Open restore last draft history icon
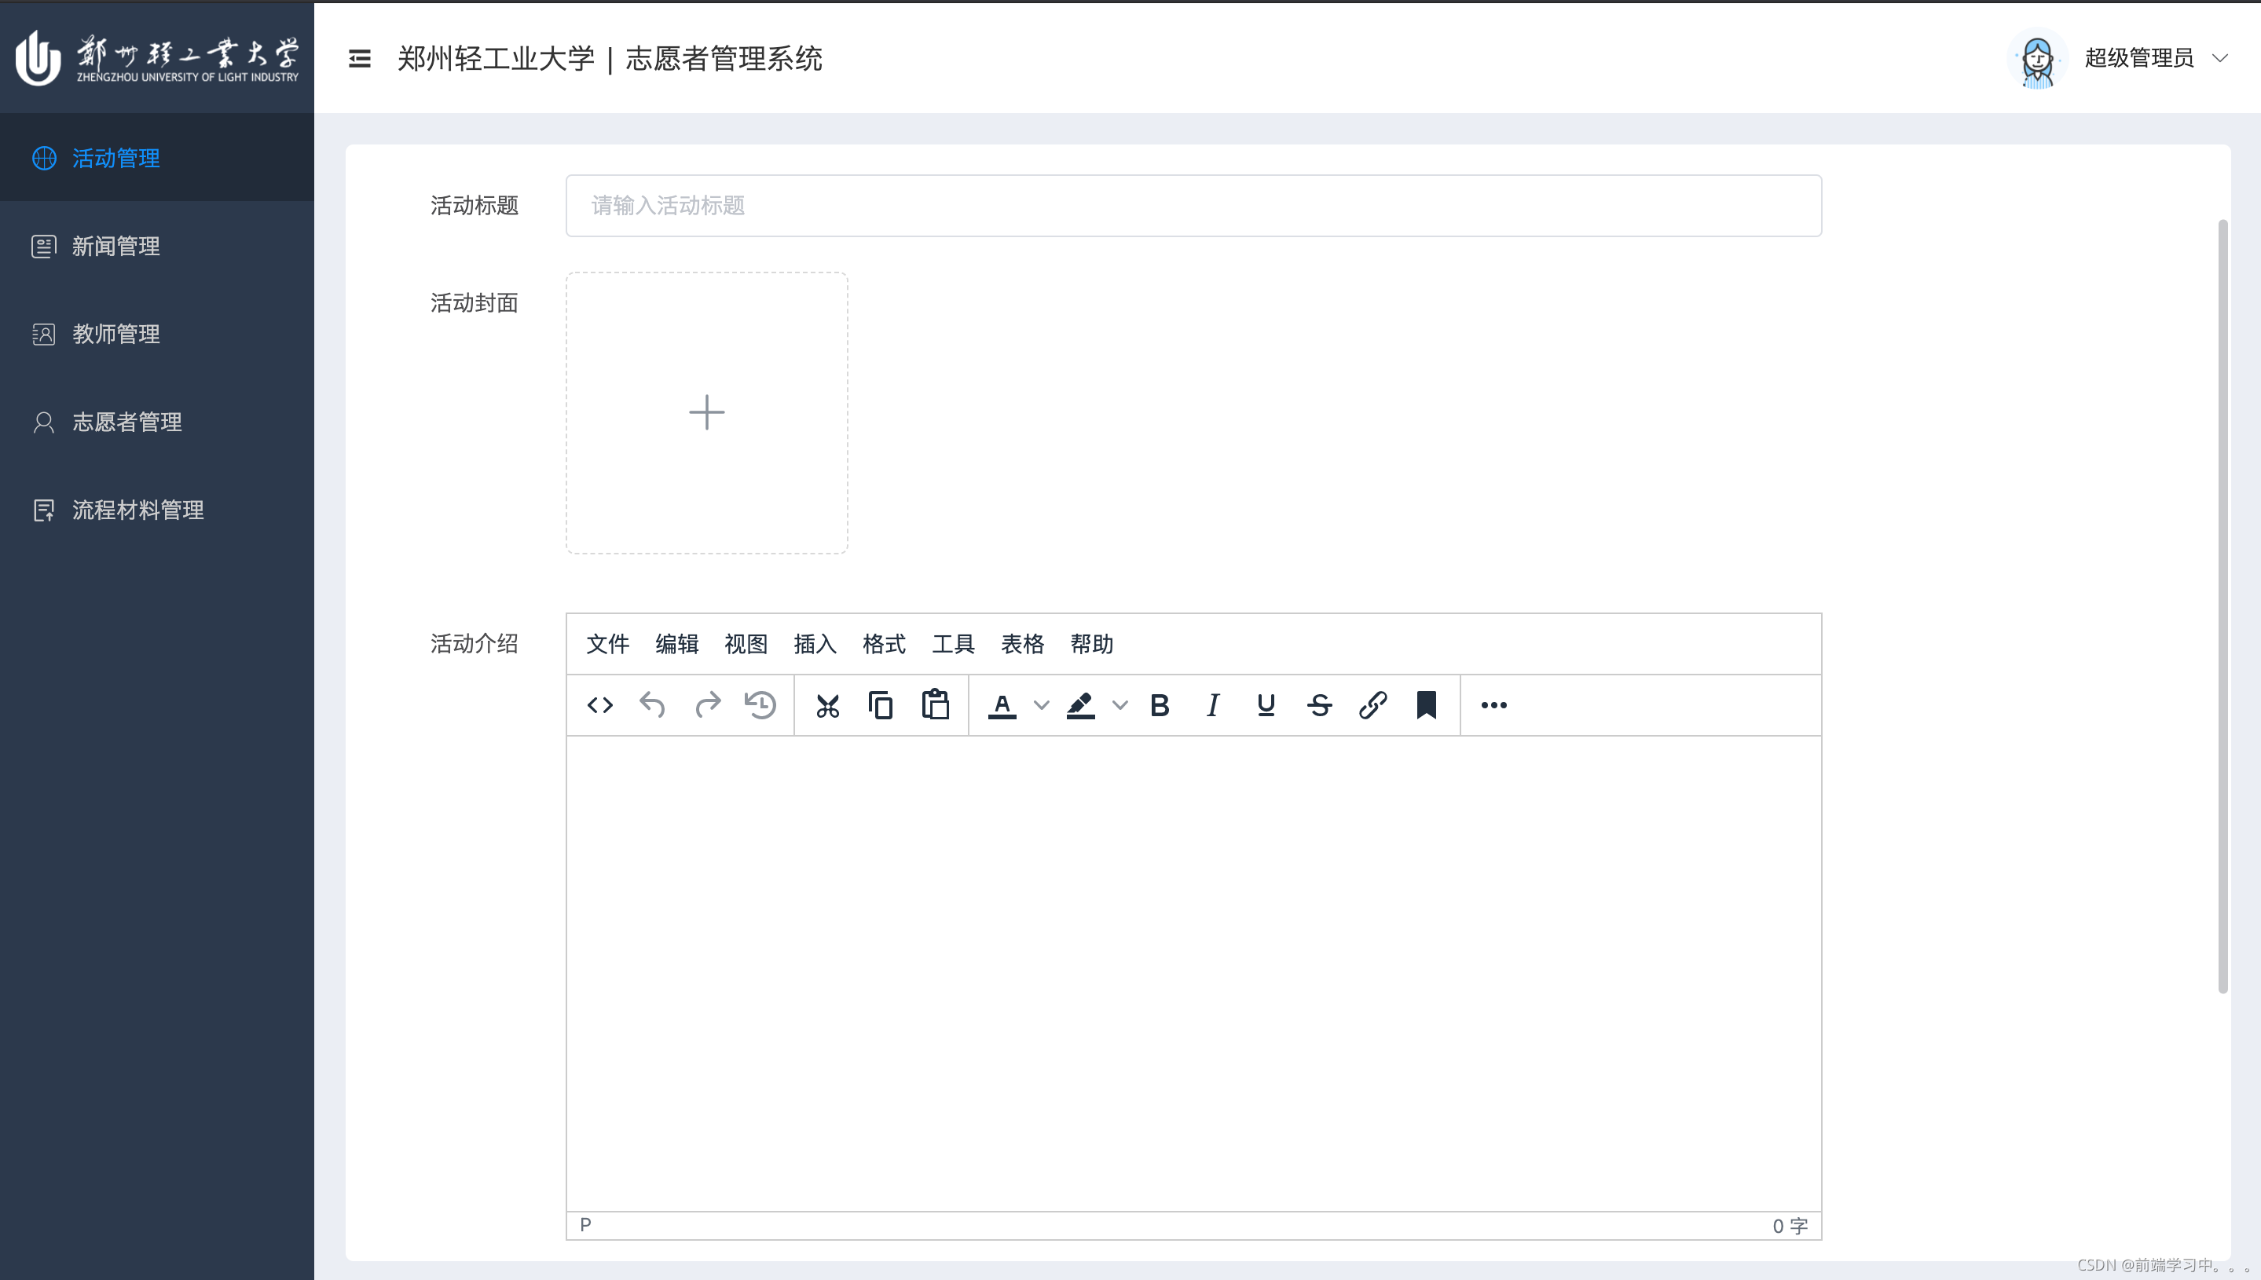The width and height of the screenshot is (2261, 1280). tap(760, 705)
